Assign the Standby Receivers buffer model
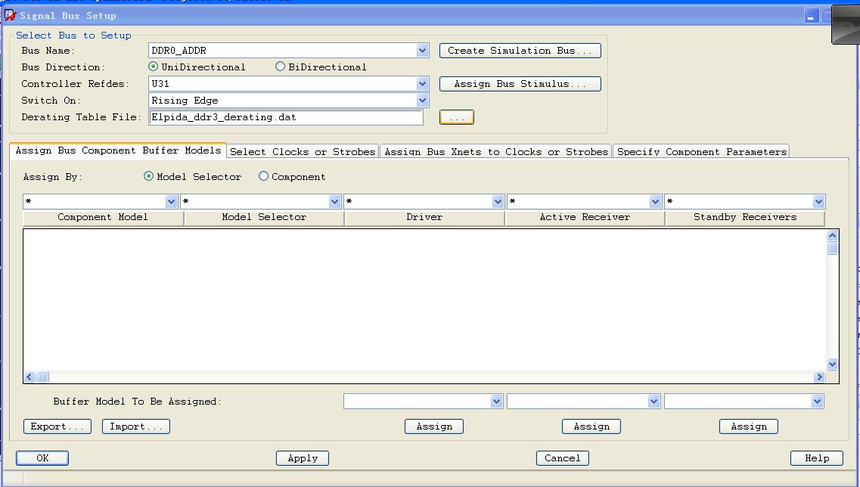Viewport: 860px width, 487px height. point(749,427)
